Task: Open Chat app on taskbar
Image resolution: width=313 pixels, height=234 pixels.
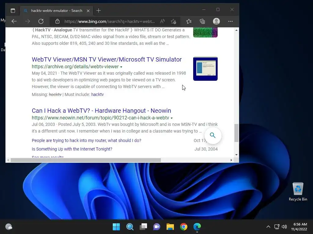Action: coord(157,227)
